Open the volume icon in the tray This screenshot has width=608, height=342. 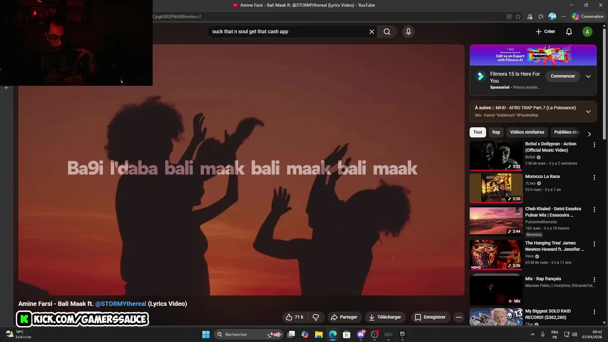coord(574,334)
